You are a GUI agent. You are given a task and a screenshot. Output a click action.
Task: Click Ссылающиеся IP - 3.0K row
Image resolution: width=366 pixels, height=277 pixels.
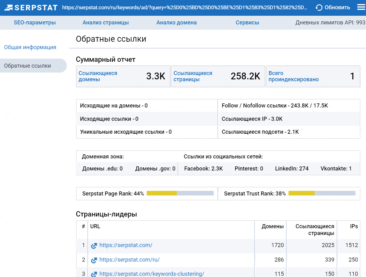coord(289,119)
